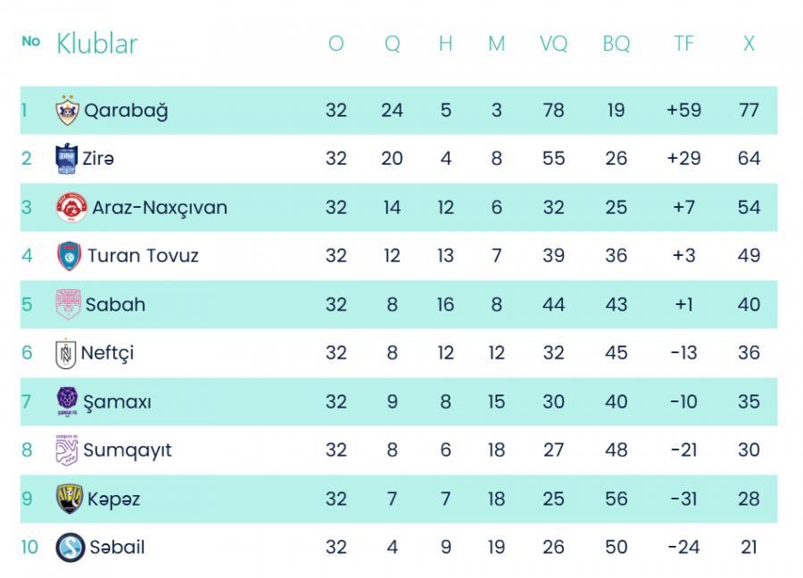This screenshot has height=578, width=803.
Task: Click the Klublar column header
Action: coord(97,44)
